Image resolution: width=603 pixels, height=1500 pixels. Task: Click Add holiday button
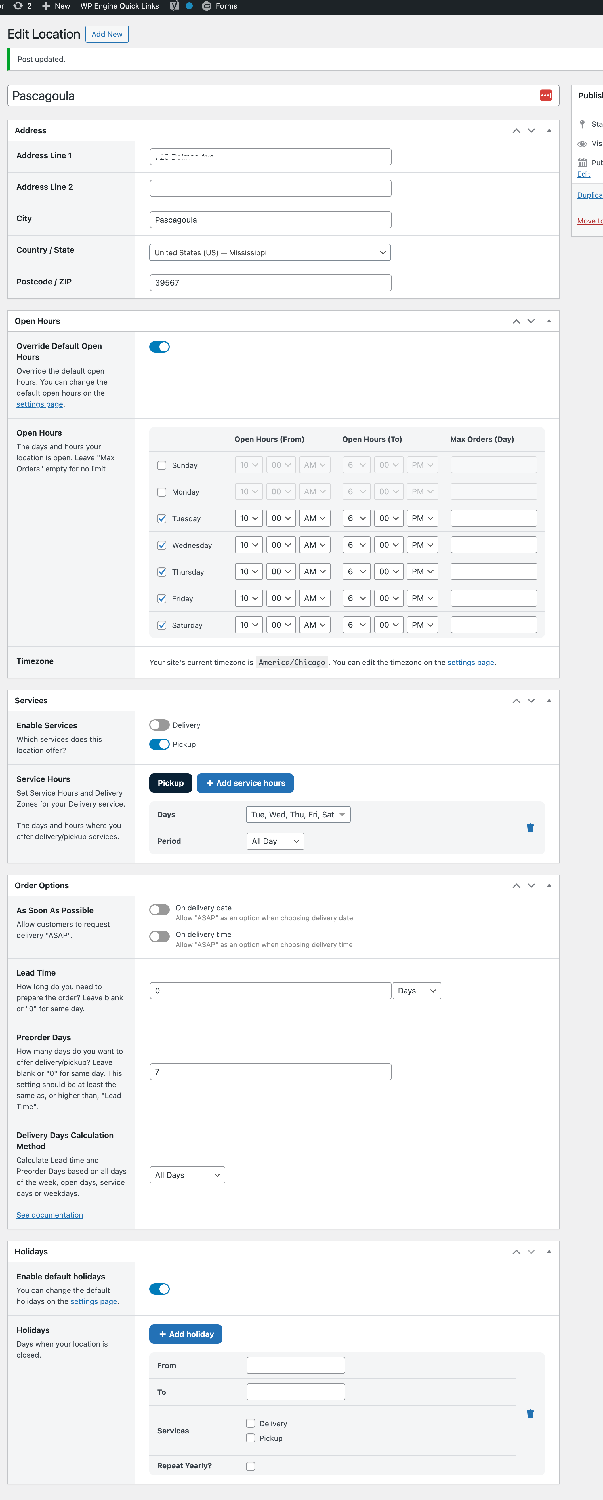(186, 1334)
